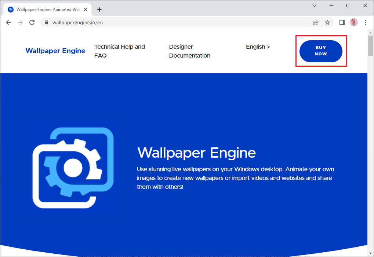Open Chrome three-dot menu
This screenshot has width=374, height=257.
click(x=366, y=22)
